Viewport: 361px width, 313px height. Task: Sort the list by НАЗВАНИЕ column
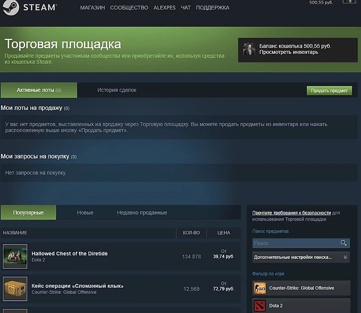[15, 233]
